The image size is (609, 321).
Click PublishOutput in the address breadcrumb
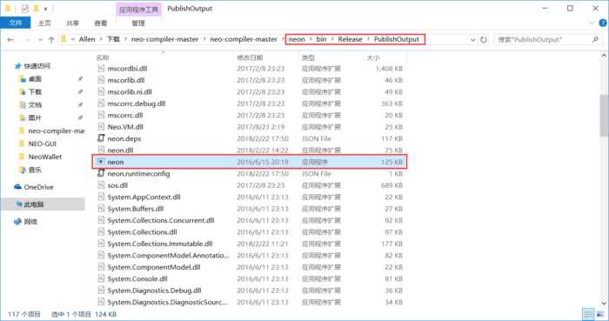(397, 40)
